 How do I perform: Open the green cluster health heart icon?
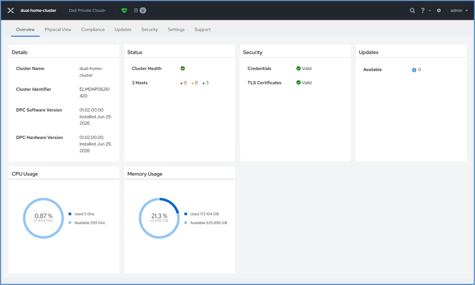[124, 10]
